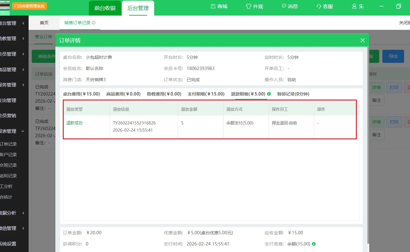Click the blue 导出 button
Image resolution: width=410 pixels, height=252 pixels.
[x=393, y=56]
